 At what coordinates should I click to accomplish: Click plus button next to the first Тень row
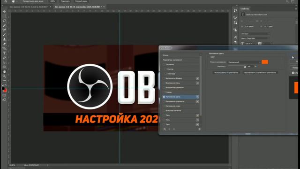tap(197, 115)
